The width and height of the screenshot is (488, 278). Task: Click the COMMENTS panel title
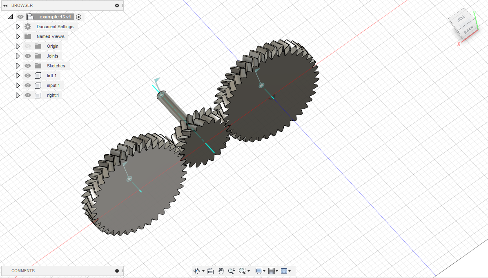coord(23,271)
